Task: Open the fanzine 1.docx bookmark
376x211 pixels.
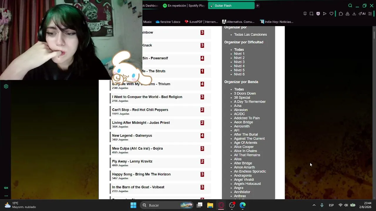Action: click(168, 22)
